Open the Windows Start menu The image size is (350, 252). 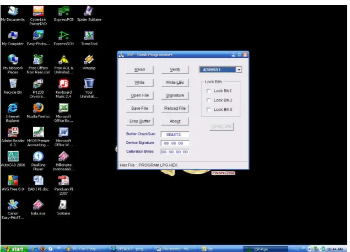14,249
